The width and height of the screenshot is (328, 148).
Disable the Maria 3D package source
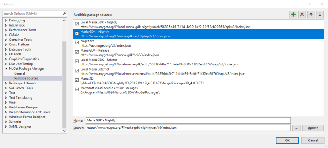pyautogui.click(x=77, y=80)
